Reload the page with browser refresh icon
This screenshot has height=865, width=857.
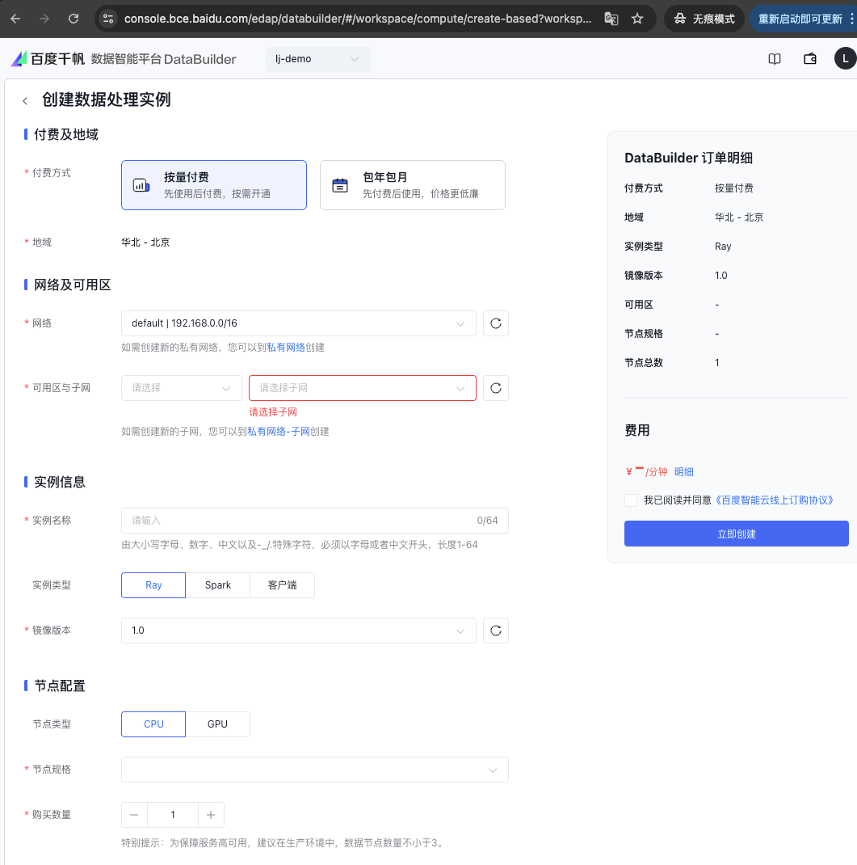(x=74, y=19)
